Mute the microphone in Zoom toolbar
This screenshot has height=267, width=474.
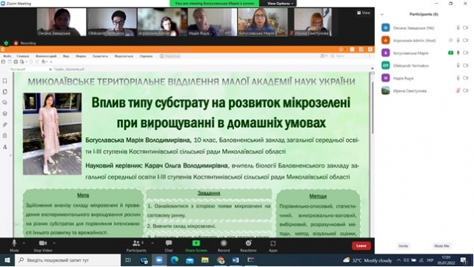click(x=14, y=246)
